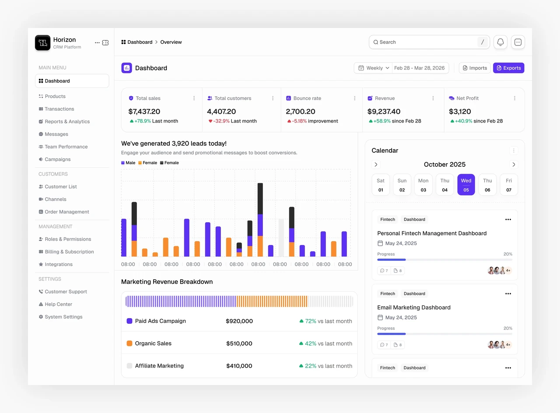Toggle orange Female series in legend

147,163
